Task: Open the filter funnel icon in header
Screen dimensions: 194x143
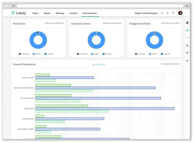Action: pos(173,13)
